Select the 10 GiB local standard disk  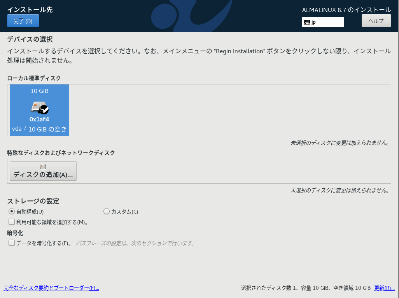coord(39,110)
